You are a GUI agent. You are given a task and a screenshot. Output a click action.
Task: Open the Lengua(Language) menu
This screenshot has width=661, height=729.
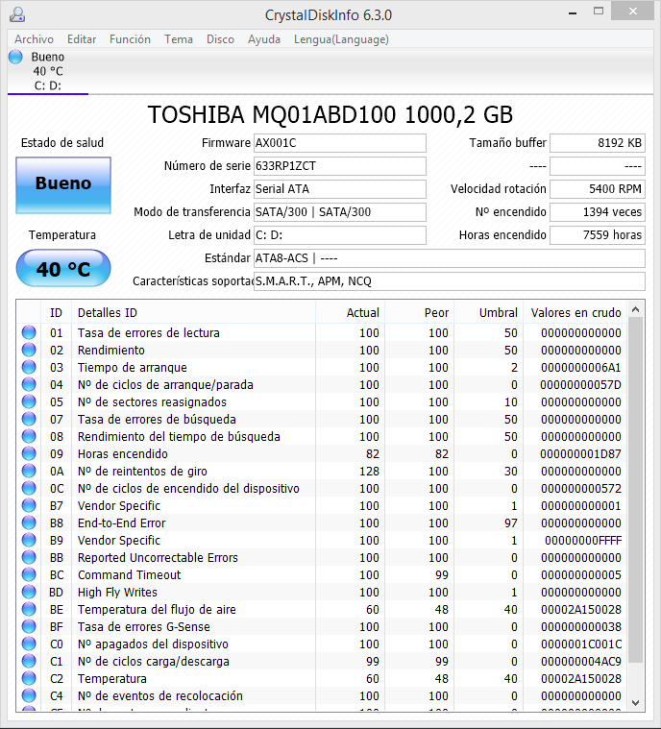tap(341, 39)
